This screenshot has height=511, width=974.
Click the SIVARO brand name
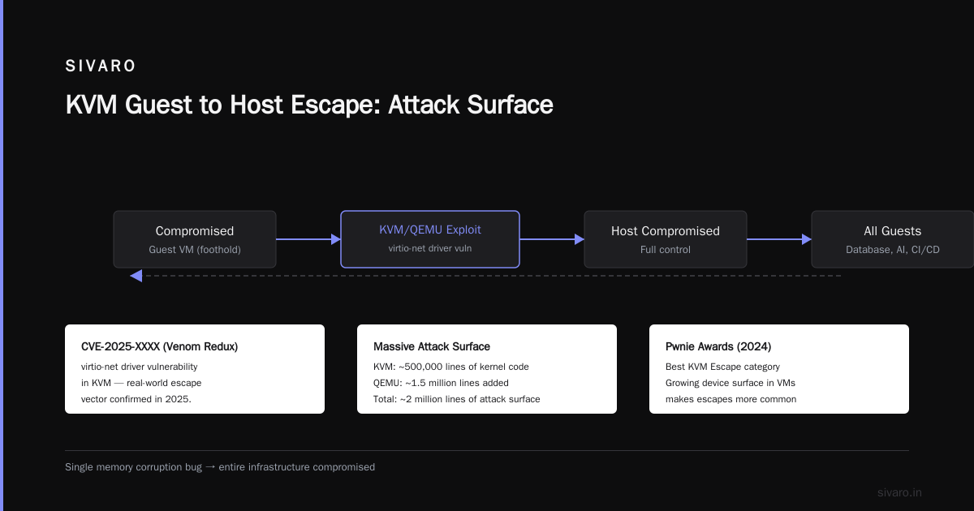[x=101, y=67]
